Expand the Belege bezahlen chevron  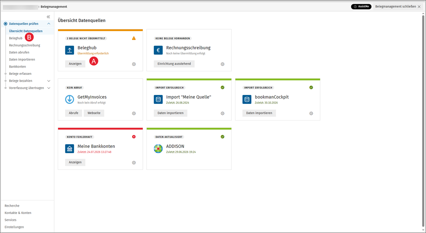[x=49, y=81]
